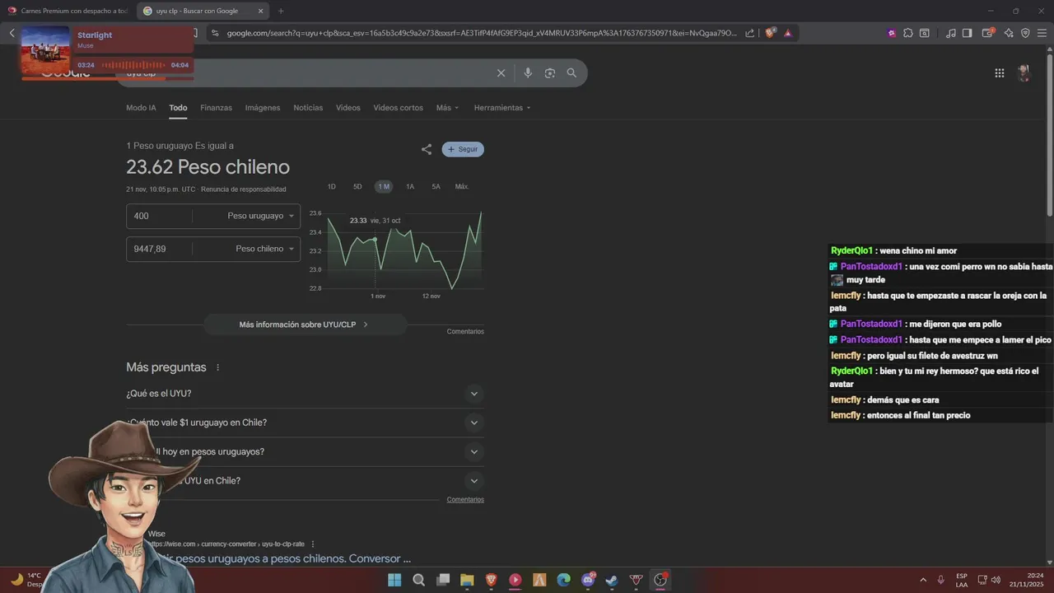Show hidden system tray icons

[922, 580]
